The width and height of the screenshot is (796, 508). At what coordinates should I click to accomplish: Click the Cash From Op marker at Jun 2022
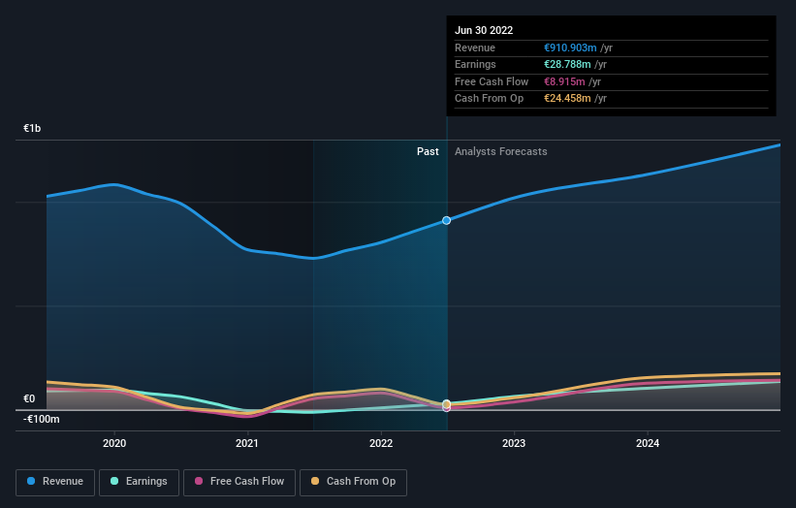click(446, 404)
